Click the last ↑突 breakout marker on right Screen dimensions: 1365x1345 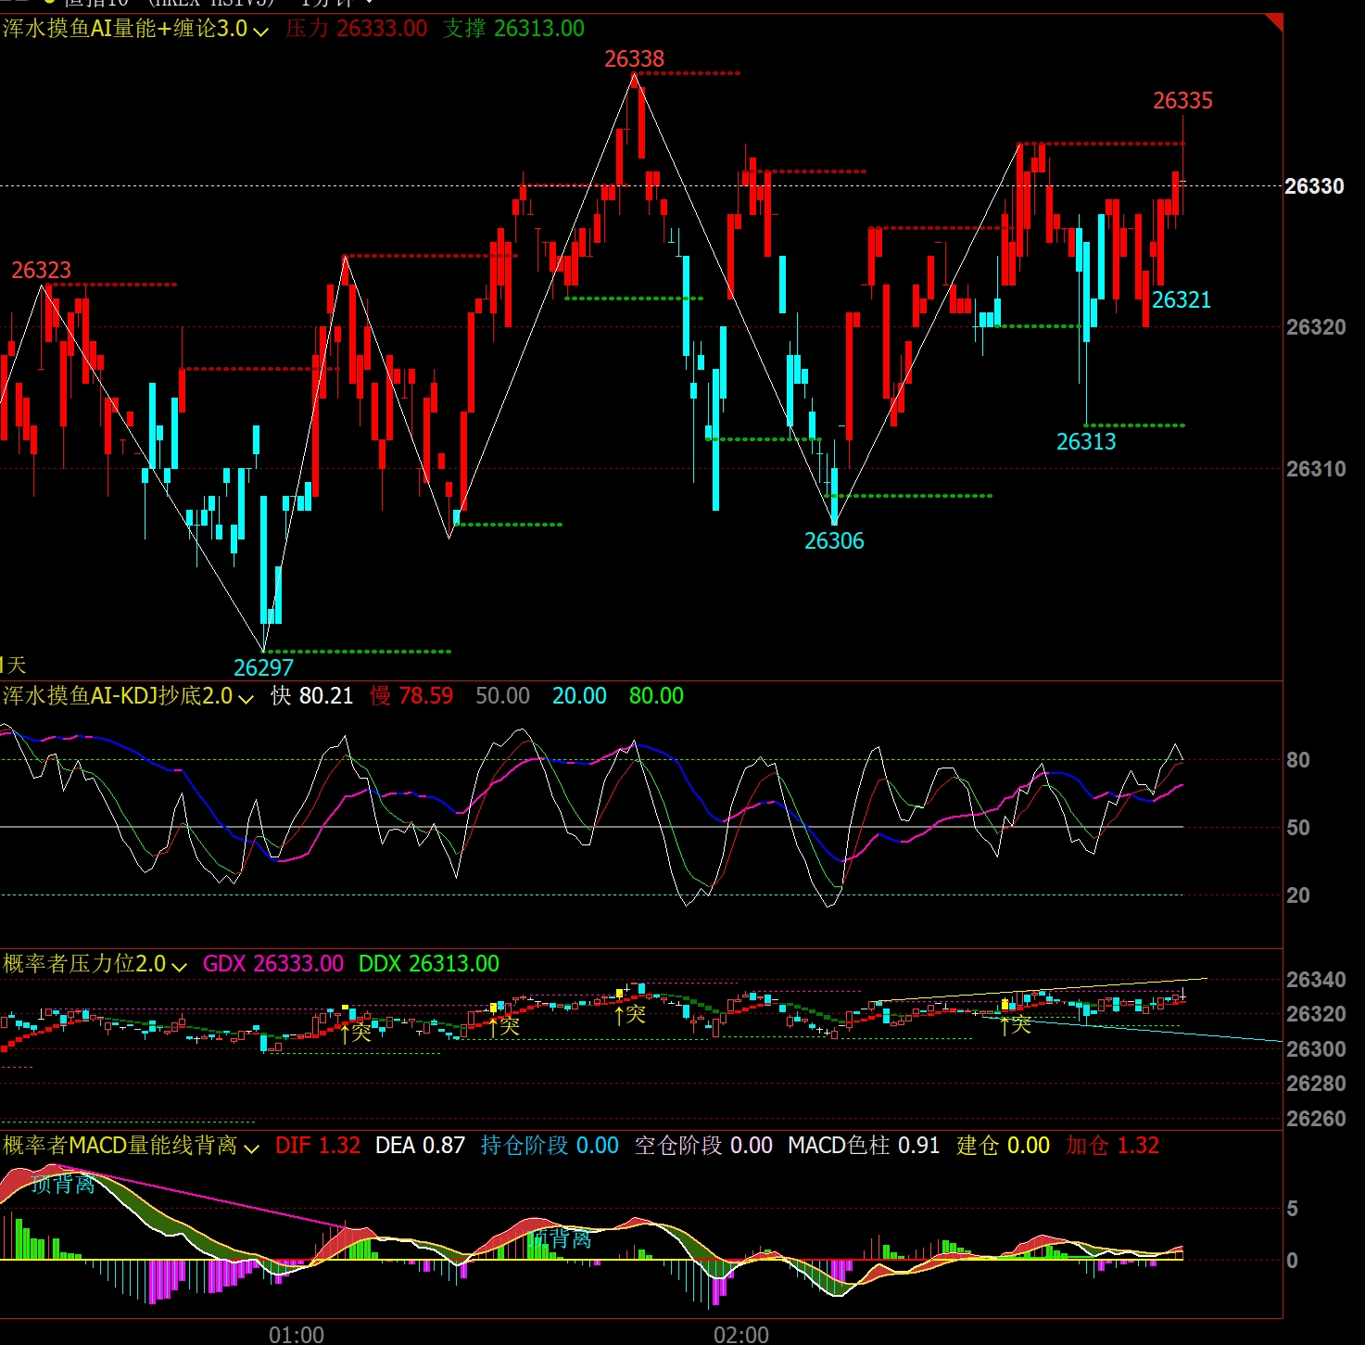point(1016,1024)
